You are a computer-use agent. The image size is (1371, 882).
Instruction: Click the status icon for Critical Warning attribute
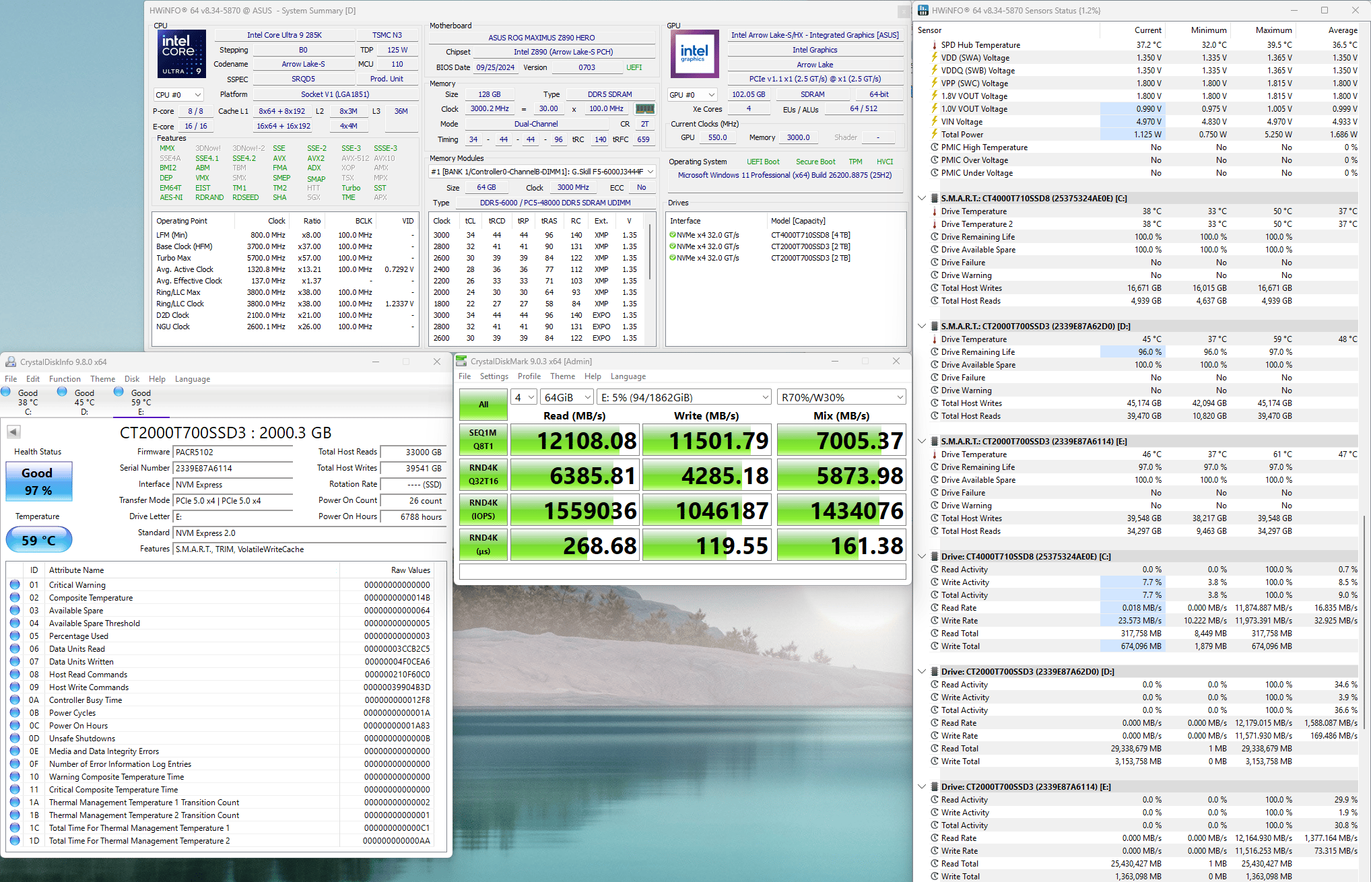coord(15,584)
